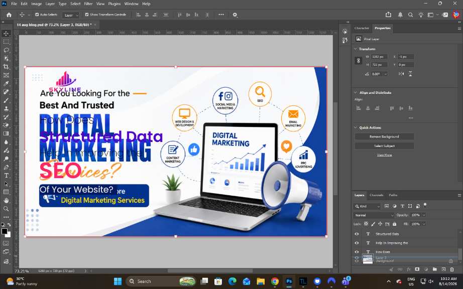This screenshot has width=463, height=289.
Task: Open the Share icon in options bar
Action: pos(388,15)
